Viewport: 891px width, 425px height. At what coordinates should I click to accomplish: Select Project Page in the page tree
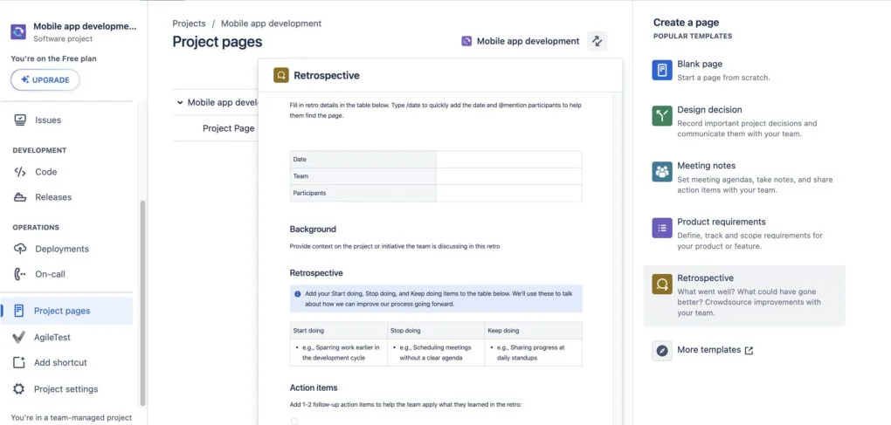[228, 128]
